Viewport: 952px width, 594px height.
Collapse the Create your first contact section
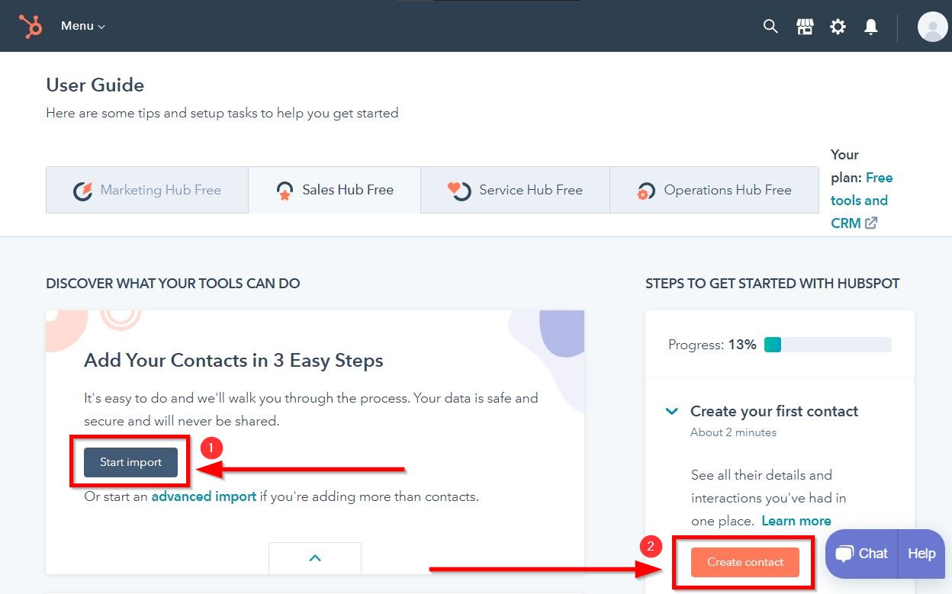(x=672, y=411)
